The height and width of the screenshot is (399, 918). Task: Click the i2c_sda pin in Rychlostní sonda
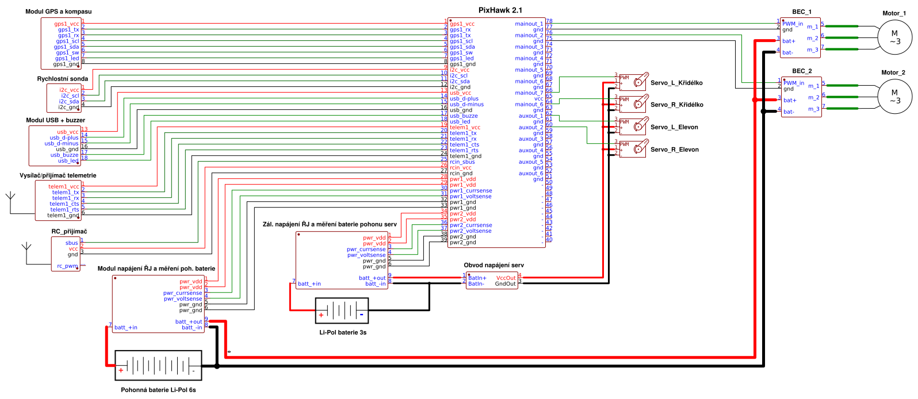(x=69, y=102)
